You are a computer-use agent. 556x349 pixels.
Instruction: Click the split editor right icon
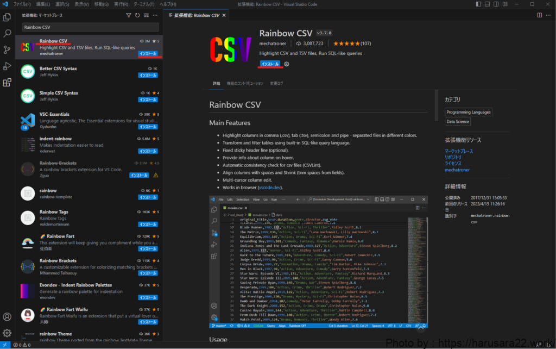tap(538, 15)
